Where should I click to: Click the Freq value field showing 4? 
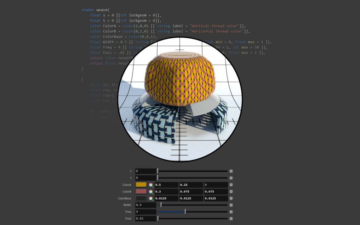pyautogui.click(x=145, y=212)
